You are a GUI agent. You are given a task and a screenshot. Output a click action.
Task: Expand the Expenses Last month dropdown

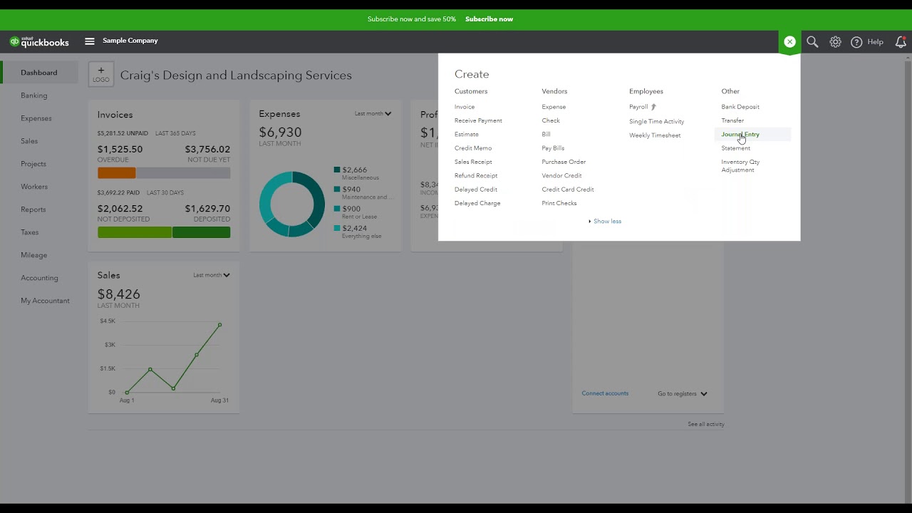(x=373, y=113)
